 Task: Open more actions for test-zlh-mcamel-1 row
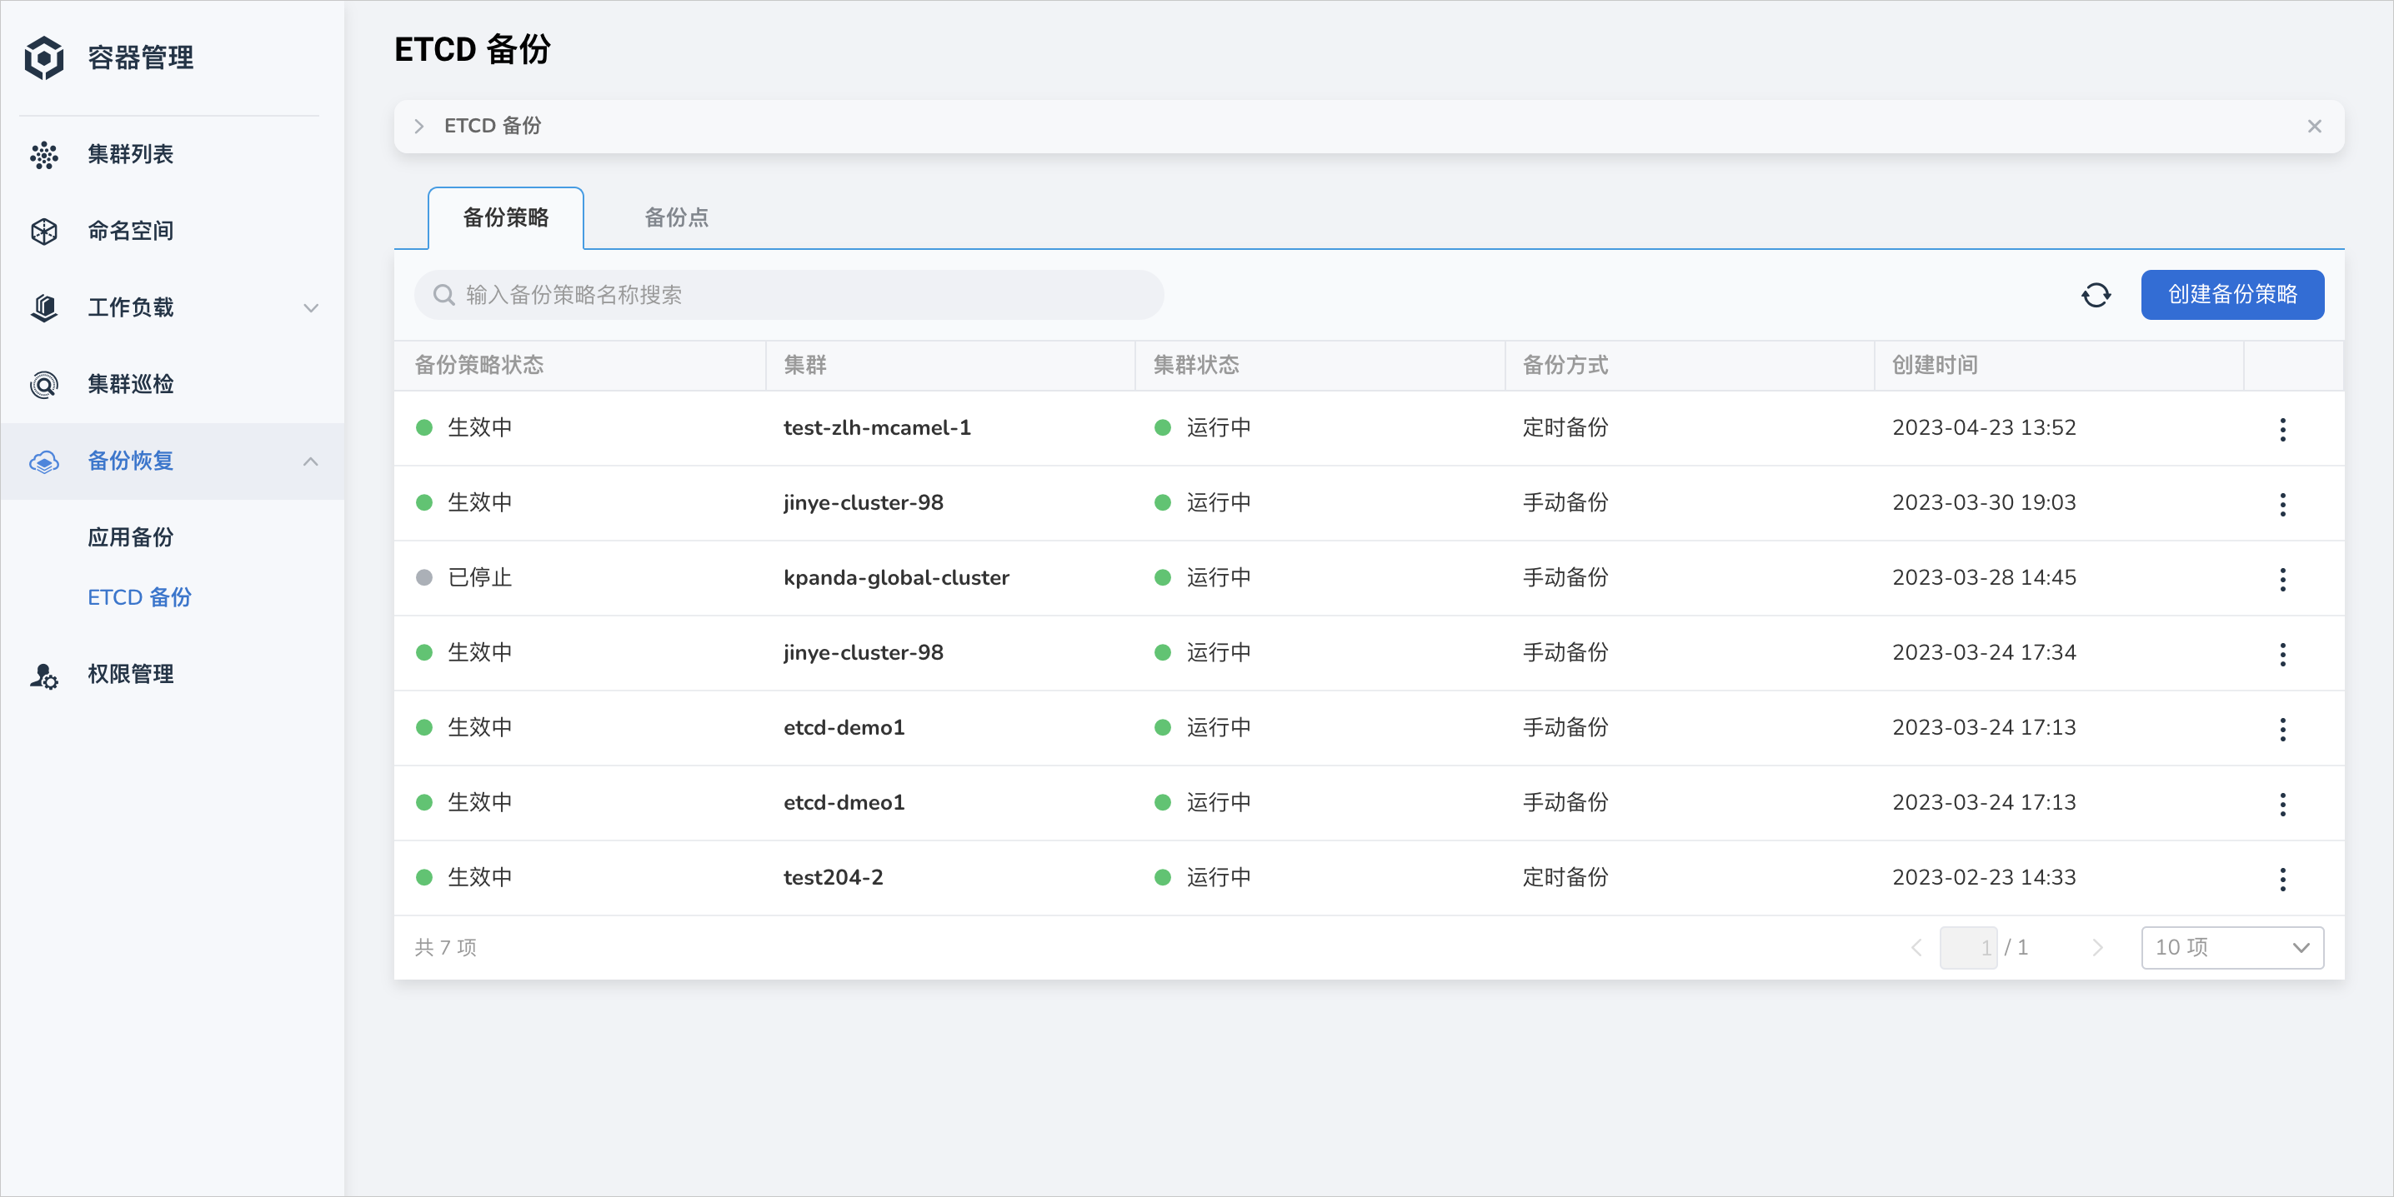coord(2282,429)
